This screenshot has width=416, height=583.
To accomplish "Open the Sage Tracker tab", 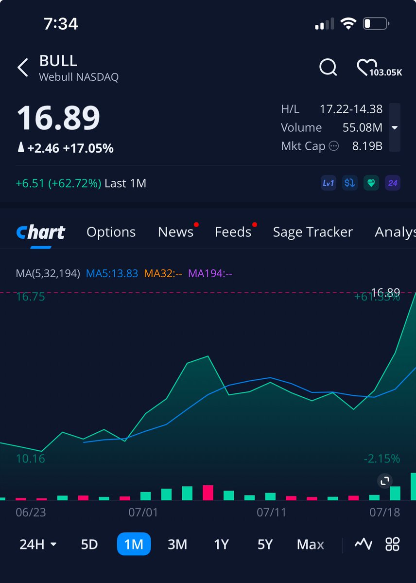I will pyautogui.click(x=312, y=232).
